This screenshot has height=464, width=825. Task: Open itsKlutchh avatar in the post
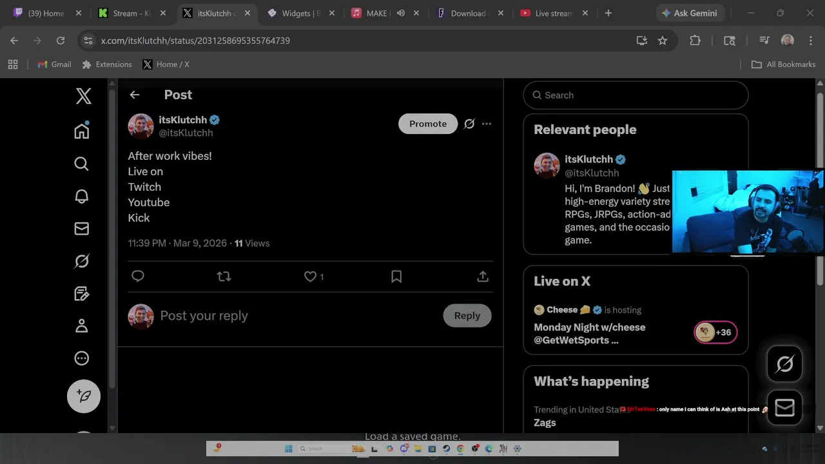[x=141, y=126]
